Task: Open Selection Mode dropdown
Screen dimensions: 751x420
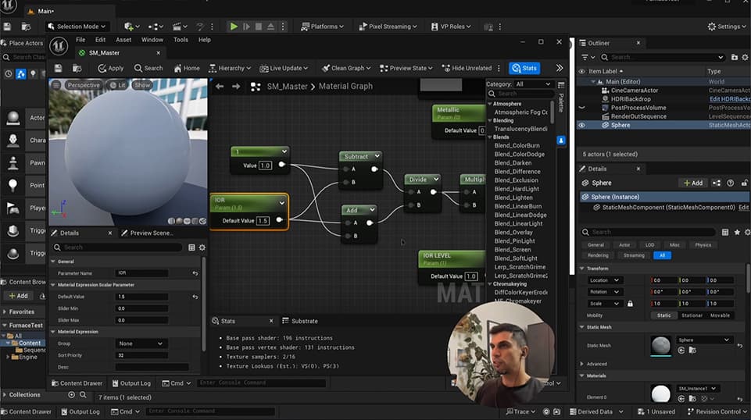Action: (x=77, y=27)
